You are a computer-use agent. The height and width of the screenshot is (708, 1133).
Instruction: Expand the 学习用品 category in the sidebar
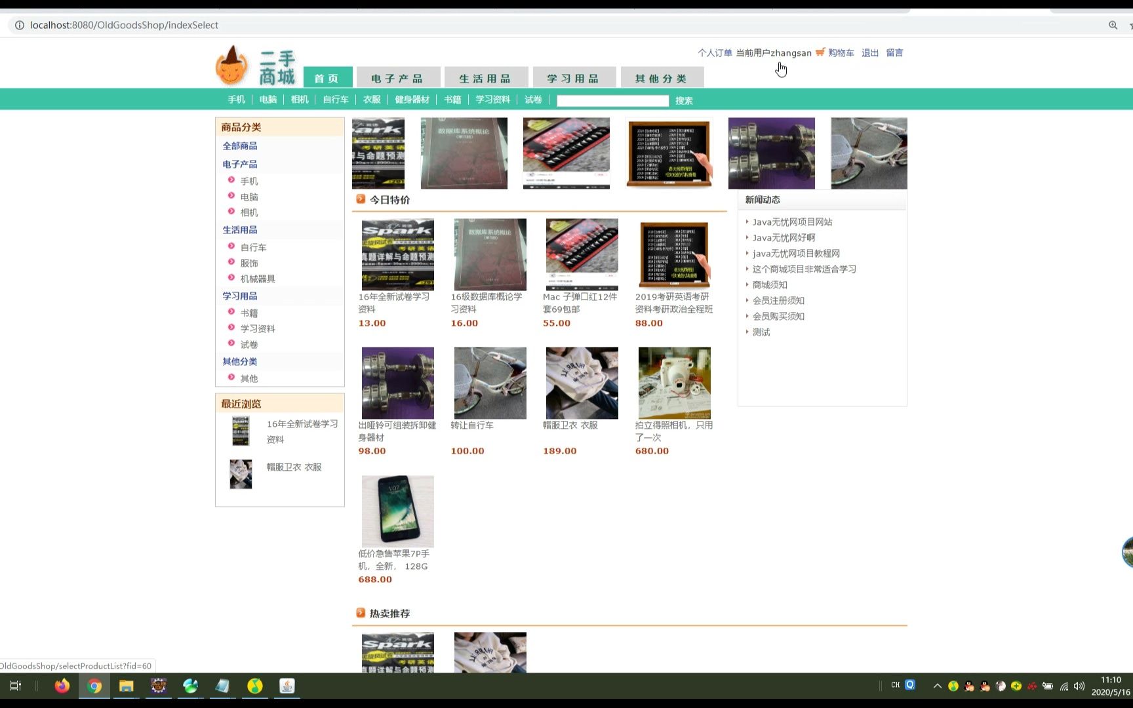pyautogui.click(x=239, y=296)
